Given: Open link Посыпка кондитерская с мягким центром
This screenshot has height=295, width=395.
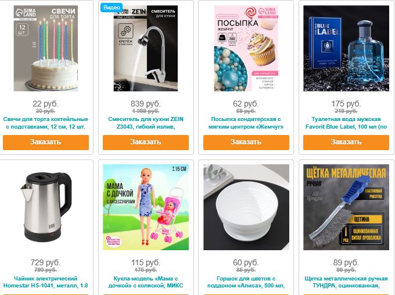Looking at the screenshot, I should [246, 123].
